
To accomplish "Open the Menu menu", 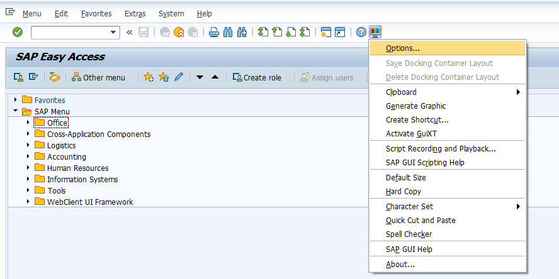I will click(31, 14).
